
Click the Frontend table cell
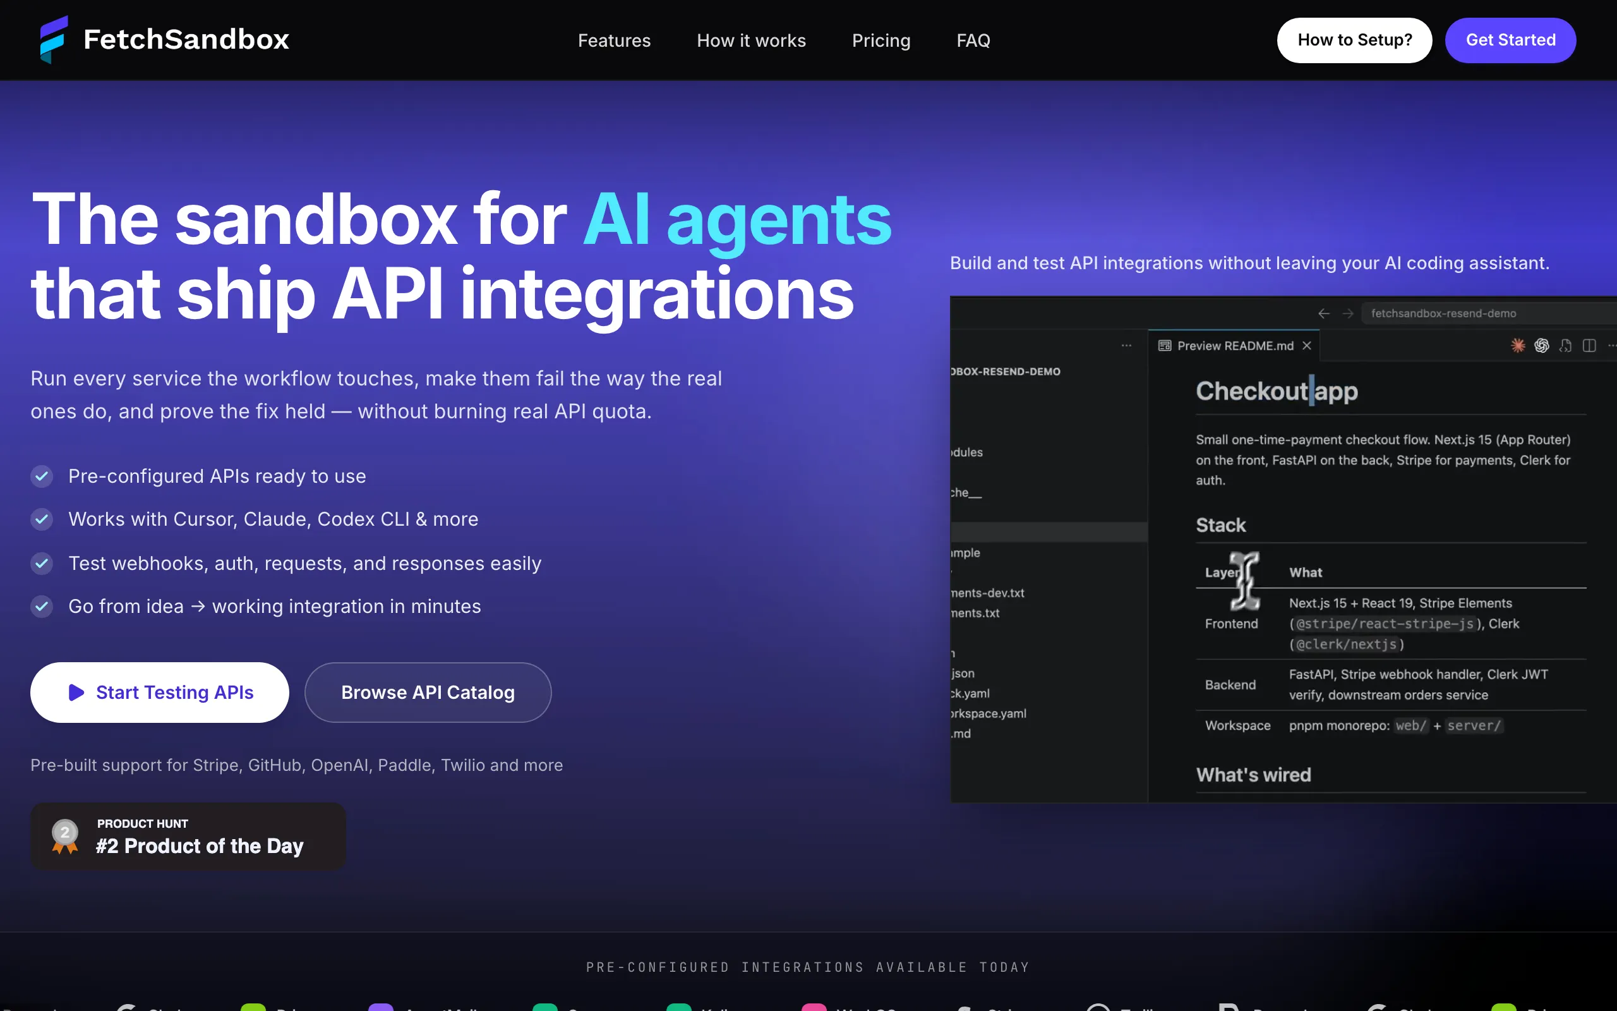pos(1232,623)
